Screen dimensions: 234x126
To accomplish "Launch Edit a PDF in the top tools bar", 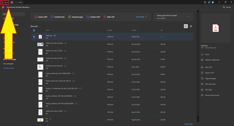I will coord(109,17).
